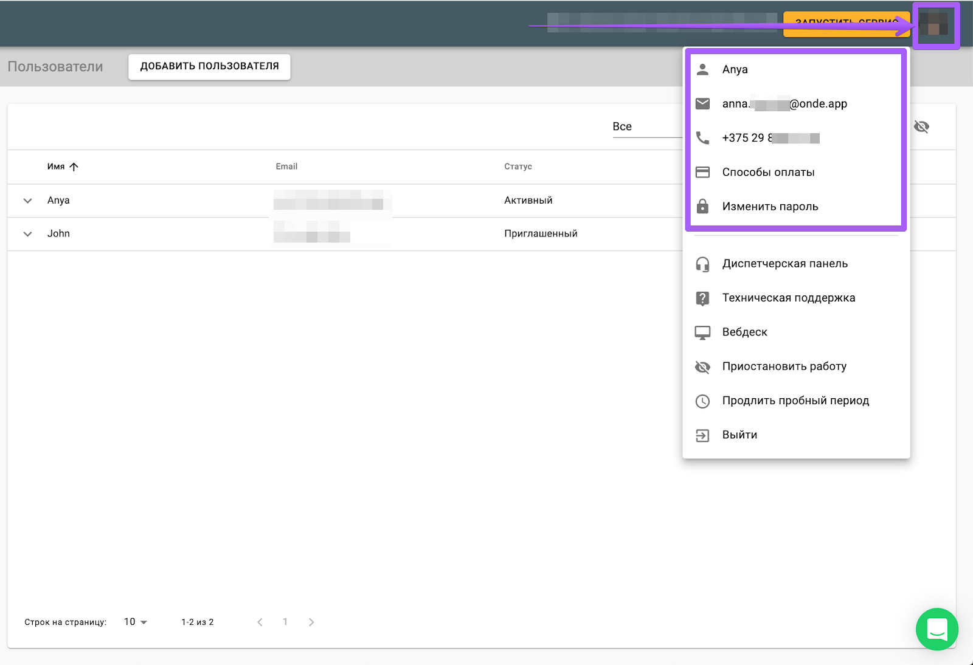This screenshot has width=973, height=665.
Task: Choose Выйти from the profile menu
Action: click(739, 435)
